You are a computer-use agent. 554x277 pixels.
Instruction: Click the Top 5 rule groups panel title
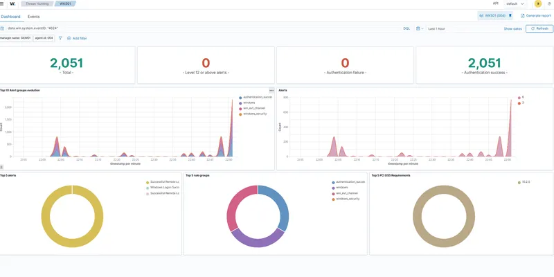click(197, 175)
